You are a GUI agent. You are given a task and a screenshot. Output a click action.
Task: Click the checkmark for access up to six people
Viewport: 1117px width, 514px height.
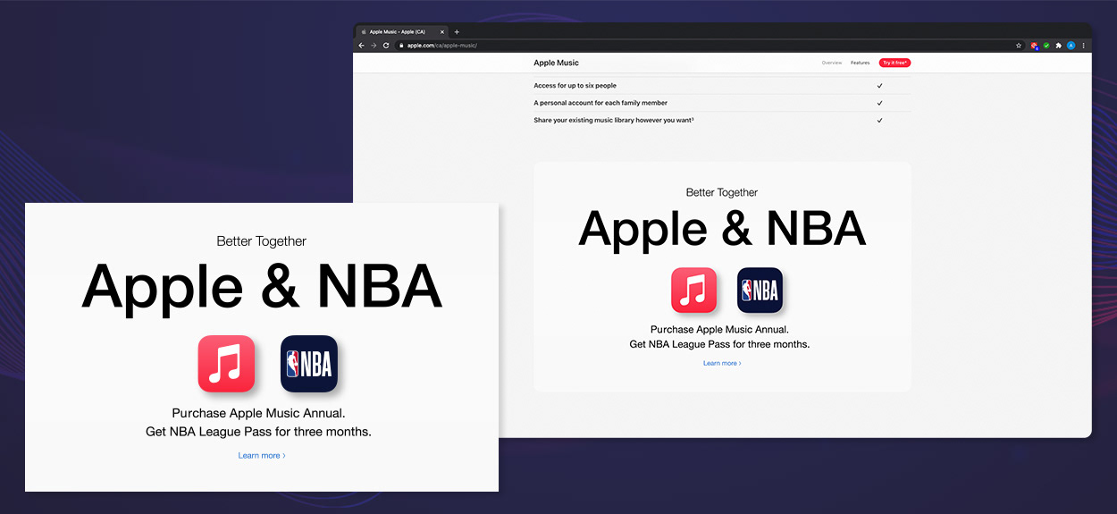click(x=879, y=86)
